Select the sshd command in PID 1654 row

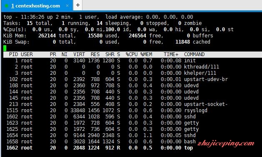pyautogui.click(x=190, y=135)
